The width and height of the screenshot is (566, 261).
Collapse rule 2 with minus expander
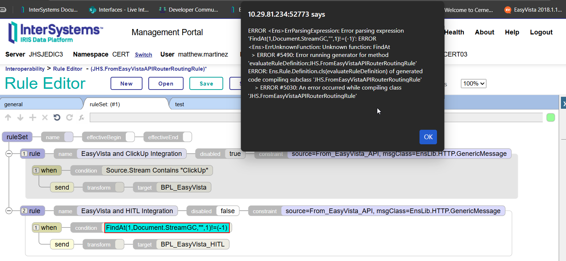(9, 211)
